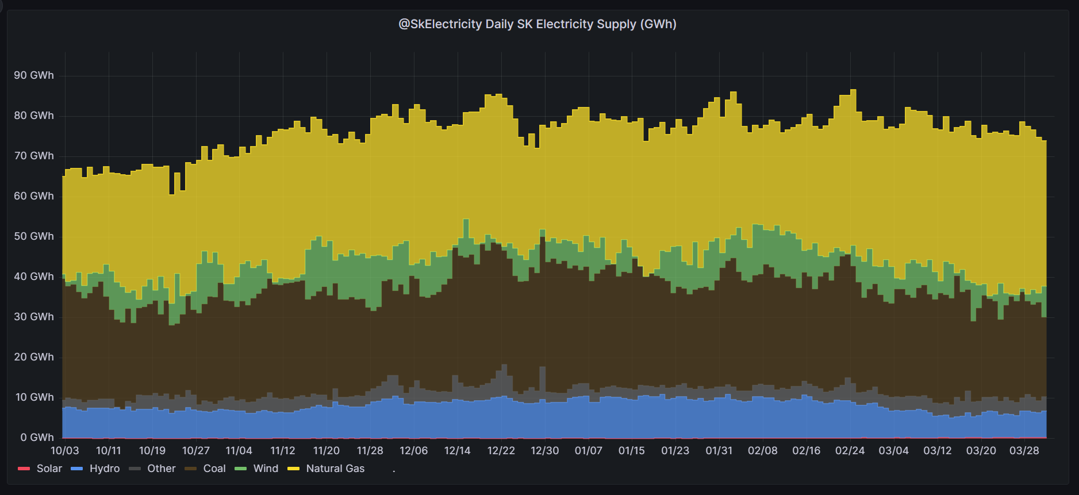Open the brown Coal legend color swatch

tap(190, 469)
